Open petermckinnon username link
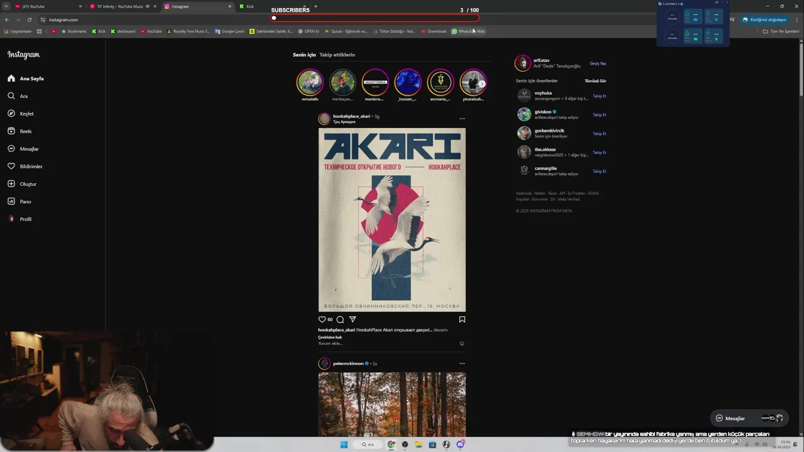 [x=348, y=363]
